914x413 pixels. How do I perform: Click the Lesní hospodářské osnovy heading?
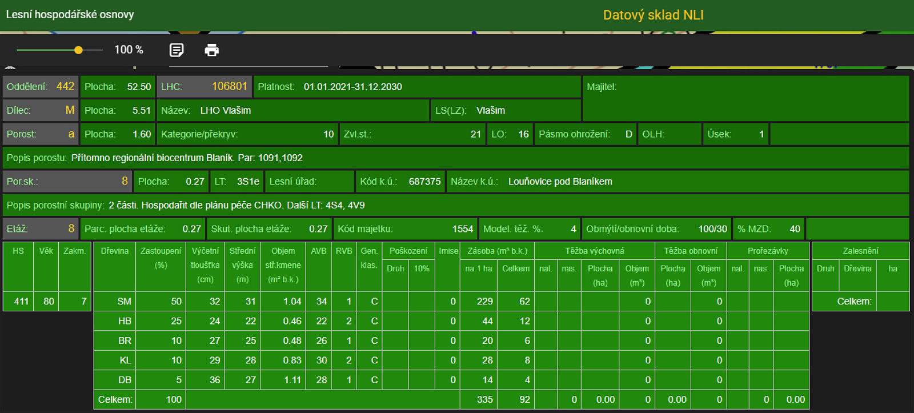pyautogui.click(x=70, y=14)
